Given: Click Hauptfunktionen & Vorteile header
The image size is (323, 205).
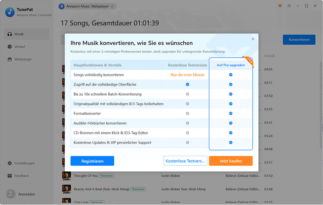Looking at the screenshot, I should [x=97, y=65].
